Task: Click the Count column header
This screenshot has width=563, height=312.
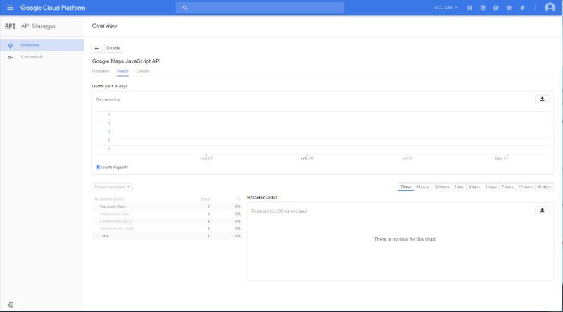Action: pos(205,199)
